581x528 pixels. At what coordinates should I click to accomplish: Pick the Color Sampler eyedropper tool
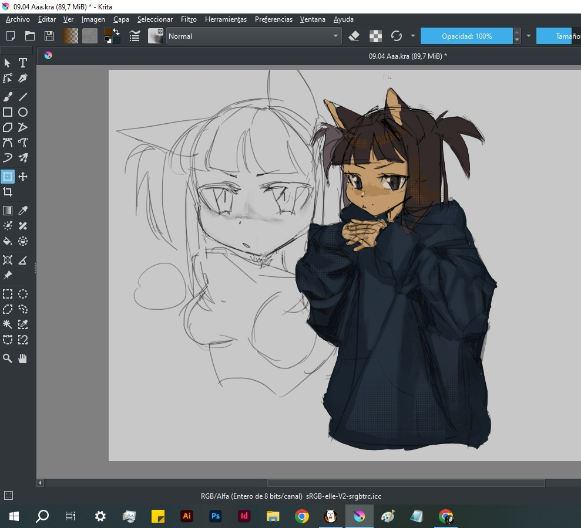click(x=23, y=211)
